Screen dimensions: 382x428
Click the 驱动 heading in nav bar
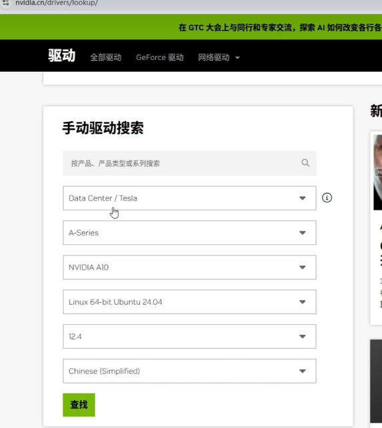[62, 55]
